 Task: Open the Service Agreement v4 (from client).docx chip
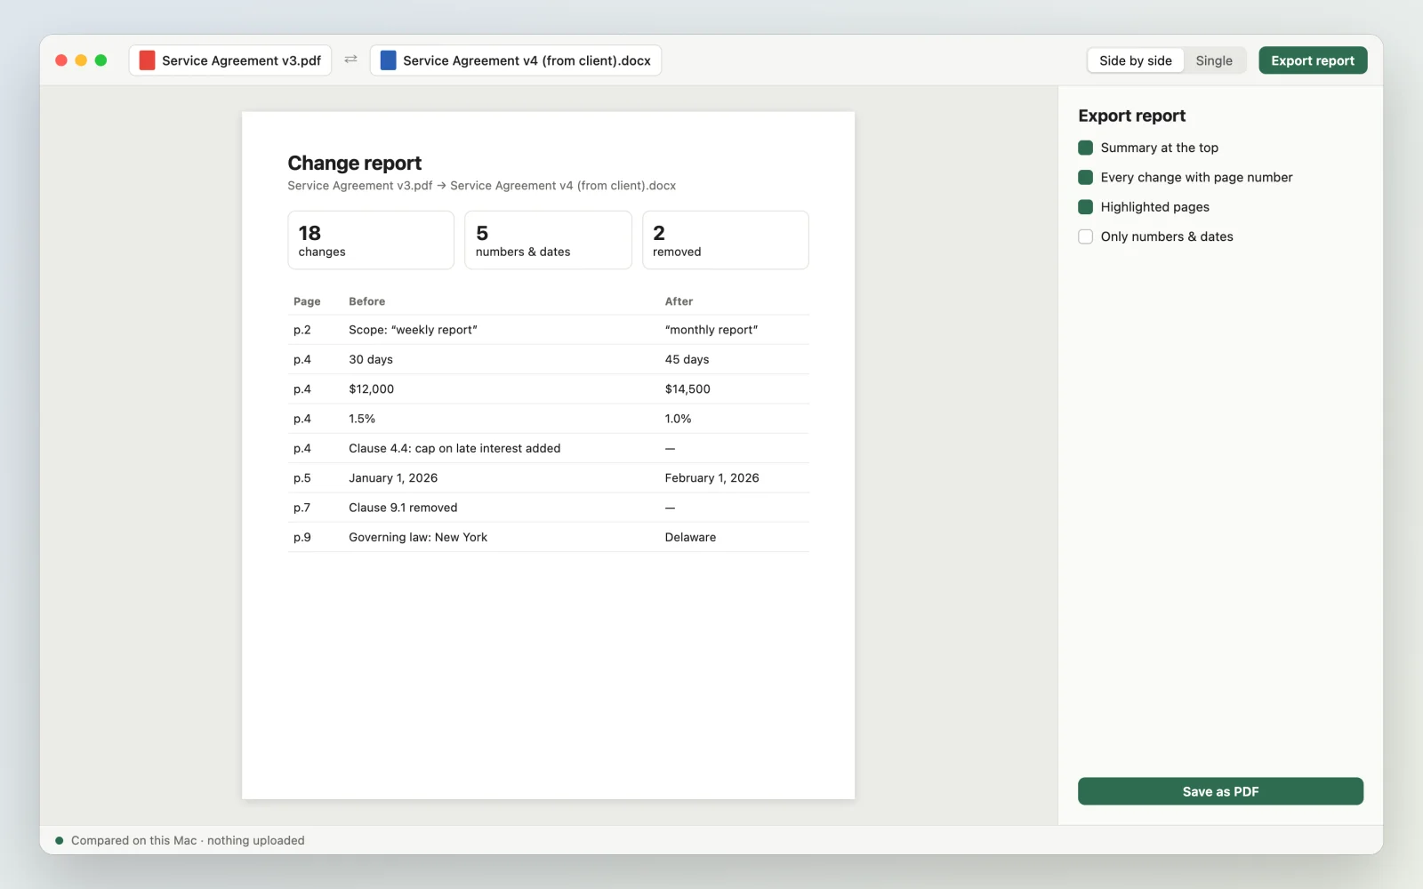pos(516,60)
